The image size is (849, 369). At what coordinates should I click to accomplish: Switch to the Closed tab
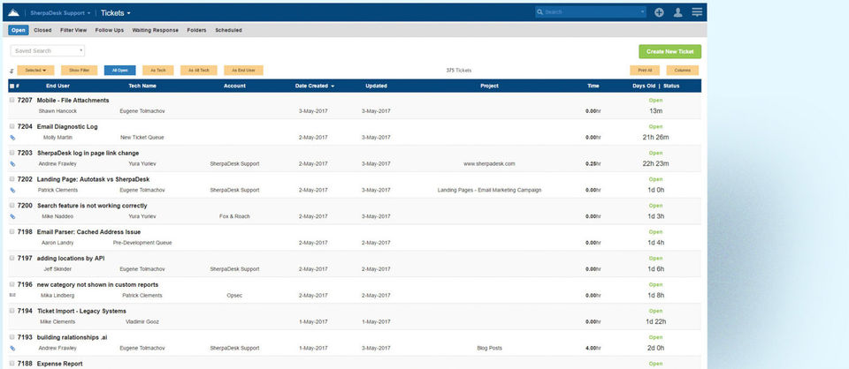42,30
